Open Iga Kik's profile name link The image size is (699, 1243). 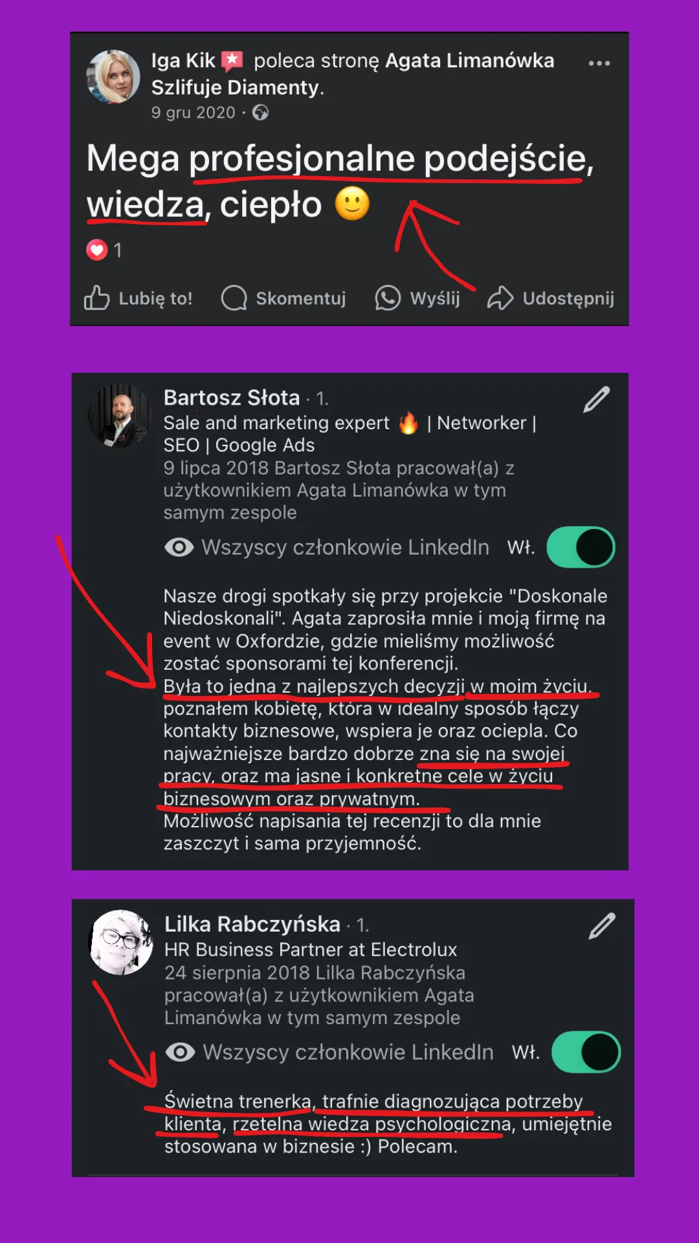[183, 60]
